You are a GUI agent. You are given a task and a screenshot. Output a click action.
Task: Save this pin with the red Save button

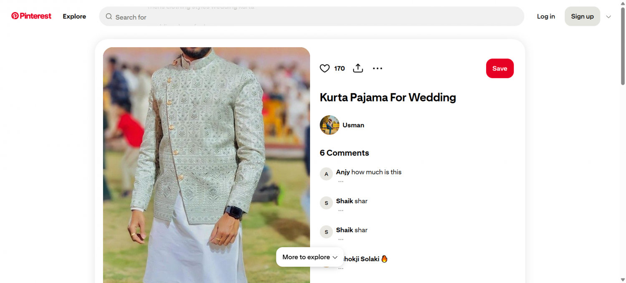pyautogui.click(x=500, y=68)
